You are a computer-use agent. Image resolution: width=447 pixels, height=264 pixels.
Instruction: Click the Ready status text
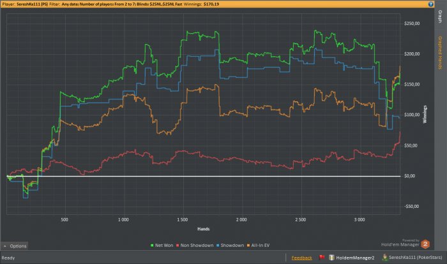pos(8,258)
